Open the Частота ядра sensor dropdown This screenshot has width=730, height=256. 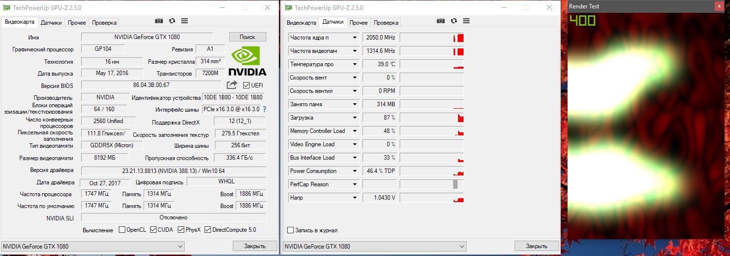pos(355,38)
